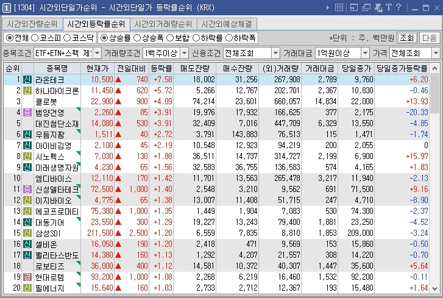This screenshot has width=443, height=298.
Task: Click table scrollbar up arrow
Action: pyautogui.click(x=435, y=68)
